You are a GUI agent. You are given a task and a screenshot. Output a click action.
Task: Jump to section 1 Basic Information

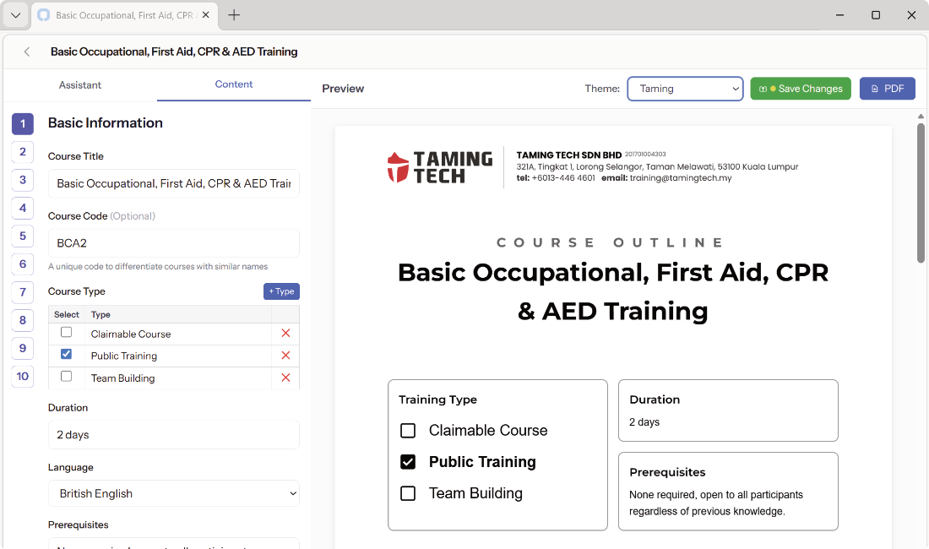(x=23, y=124)
